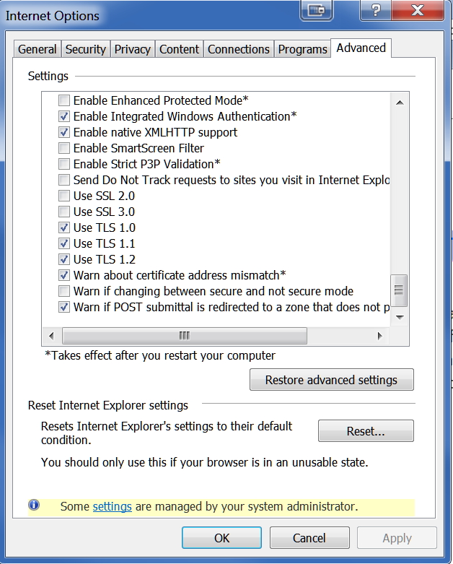The height and width of the screenshot is (564, 453).
Task: Click the horizontal scroll right arrow
Action: click(379, 336)
